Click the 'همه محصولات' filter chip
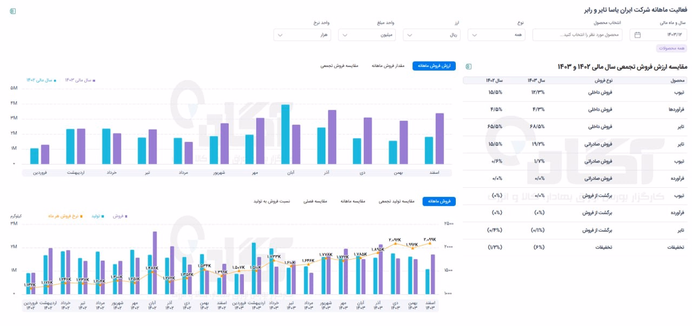 pyautogui.click(x=671, y=49)
